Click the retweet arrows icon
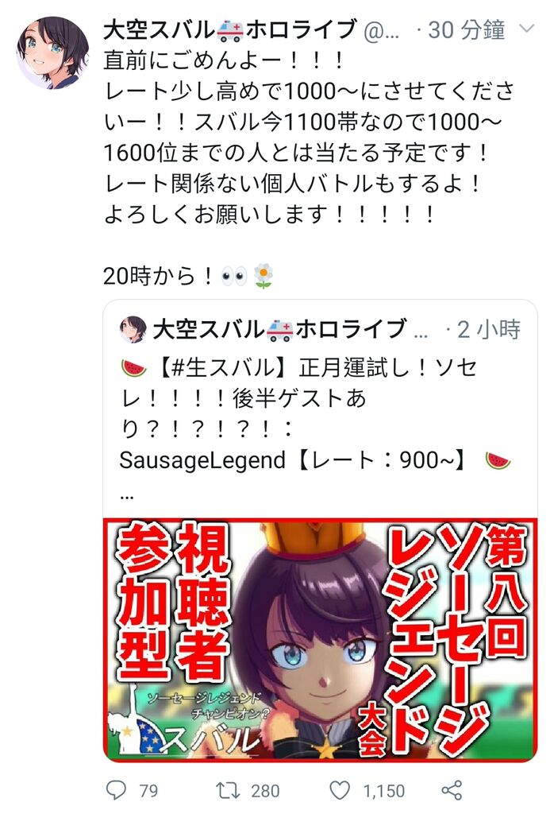554x814 pixels. tap(228, 791)
